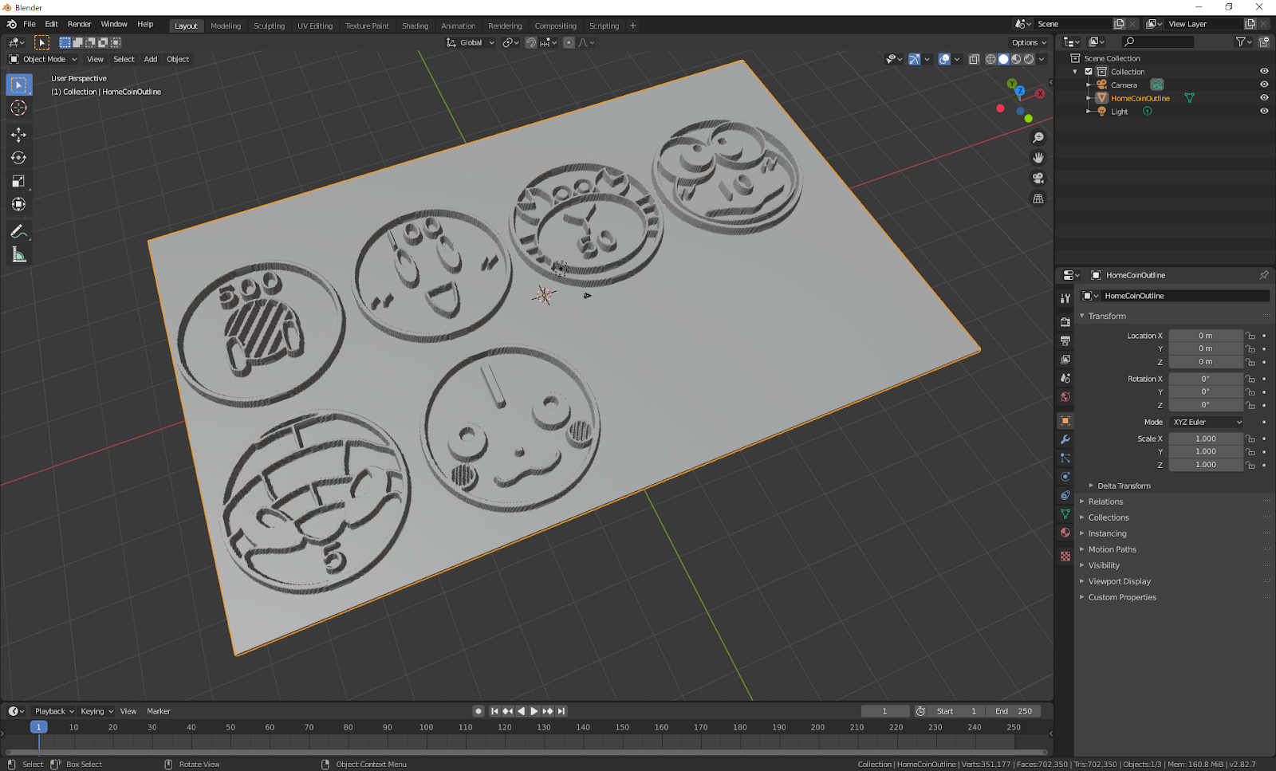This screenshot has width=1276, height=771.
Task: Hide HomeCoinOutline in the outliner
Action: pos(1264,98)
